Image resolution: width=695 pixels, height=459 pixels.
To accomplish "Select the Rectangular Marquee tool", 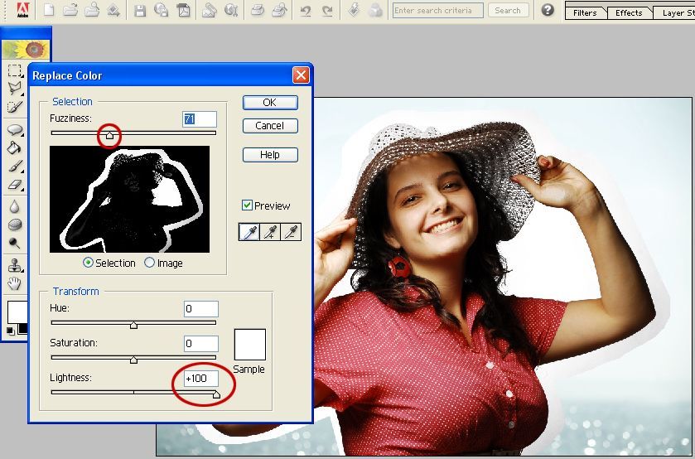I will click(15, 70).
